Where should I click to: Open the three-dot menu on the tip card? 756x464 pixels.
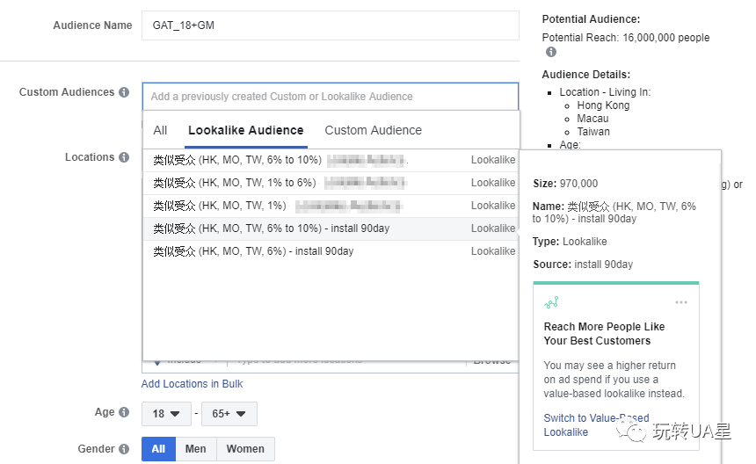[x=680, y=302]
